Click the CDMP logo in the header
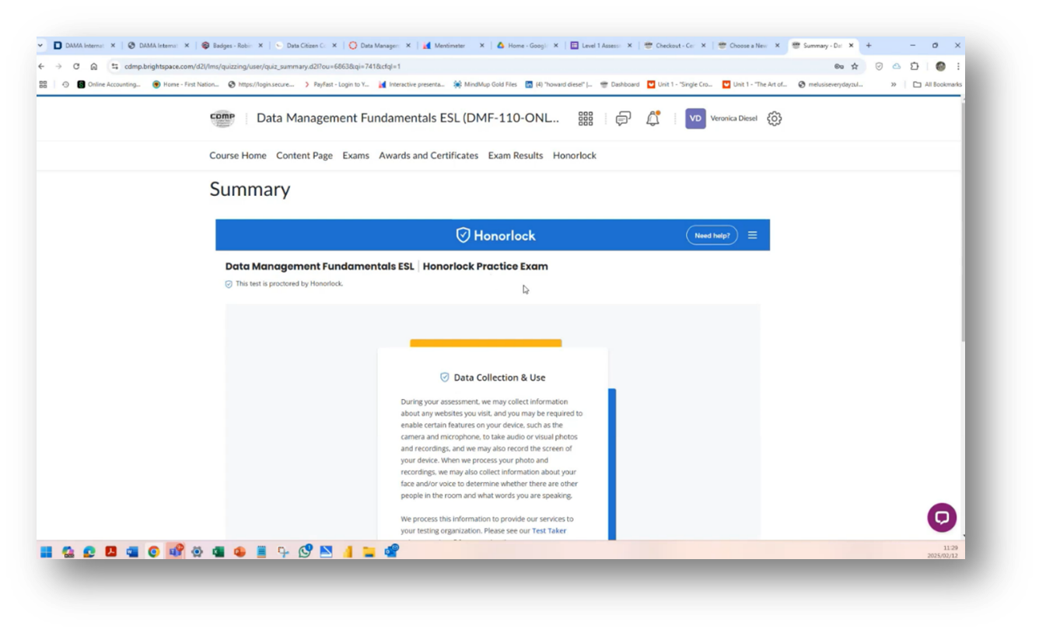This screenshot has height=633, width=1039. 222,118
